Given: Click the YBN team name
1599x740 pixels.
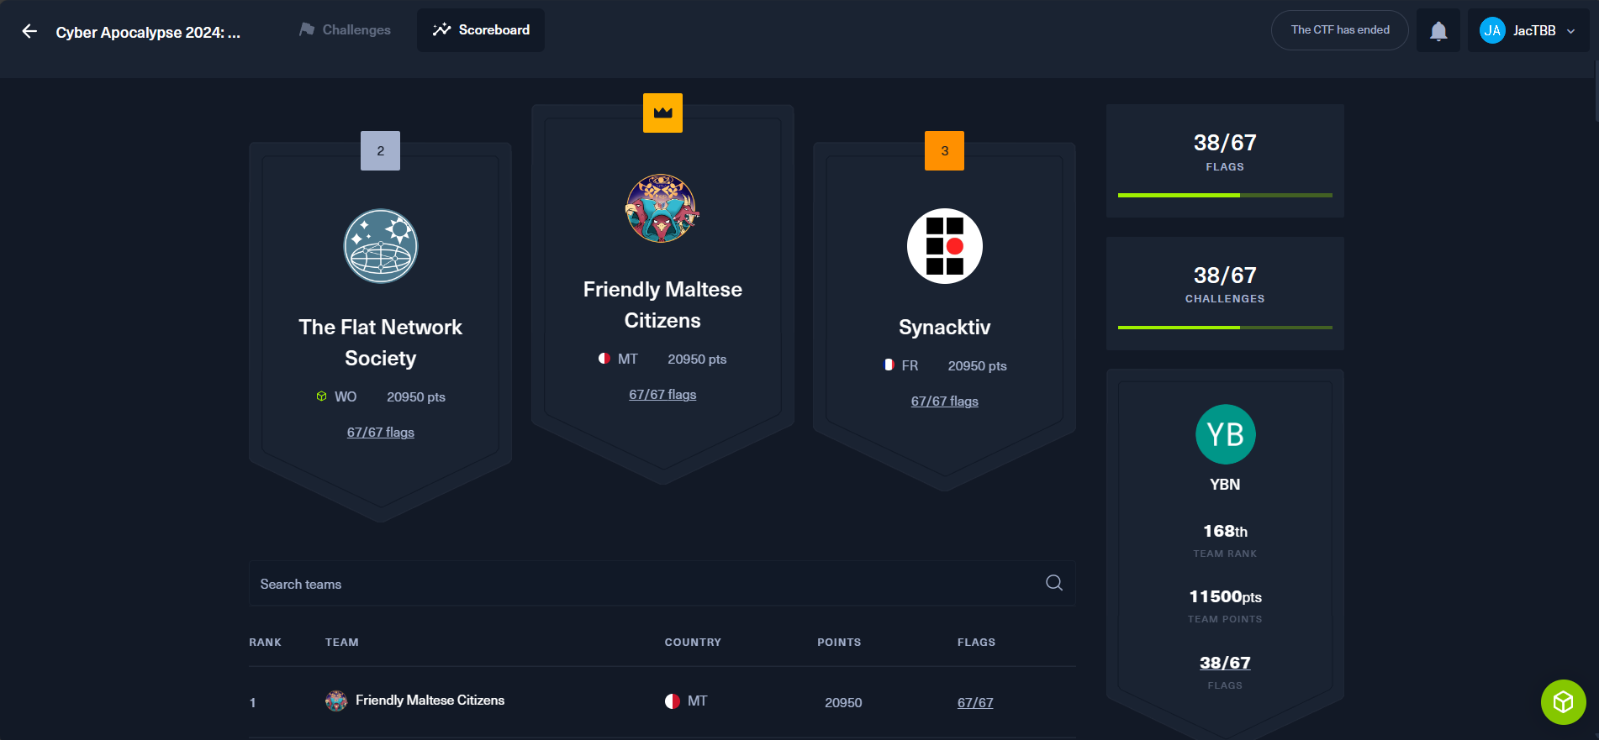Looking at the screenshot, I should pyautogui.click(x=1225, y=484).
